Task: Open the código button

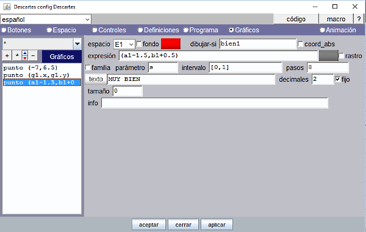Action: pyautogui.click(x=296, y=19)
